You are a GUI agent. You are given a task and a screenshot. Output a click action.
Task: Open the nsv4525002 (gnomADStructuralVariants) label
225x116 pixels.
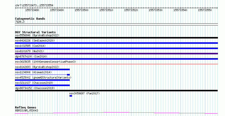point(43,78)
